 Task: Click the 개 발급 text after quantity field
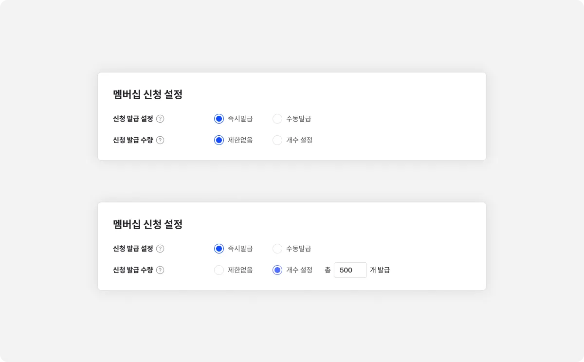380,270
